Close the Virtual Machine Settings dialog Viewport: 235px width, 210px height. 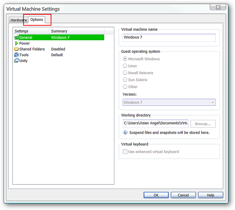point(218,7)
